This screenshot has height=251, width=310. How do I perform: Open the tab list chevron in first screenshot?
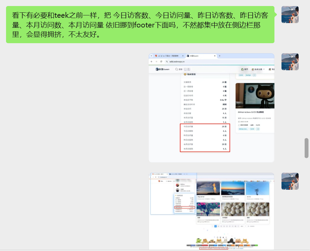(151, 56)
